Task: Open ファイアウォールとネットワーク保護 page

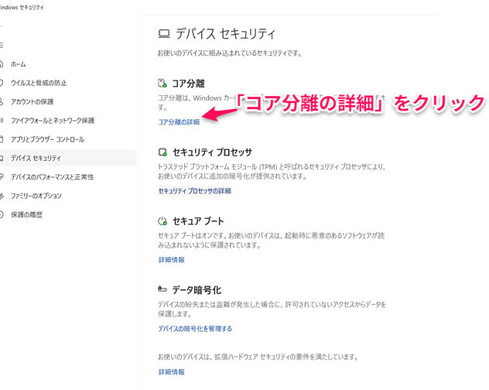Action: 52,121
